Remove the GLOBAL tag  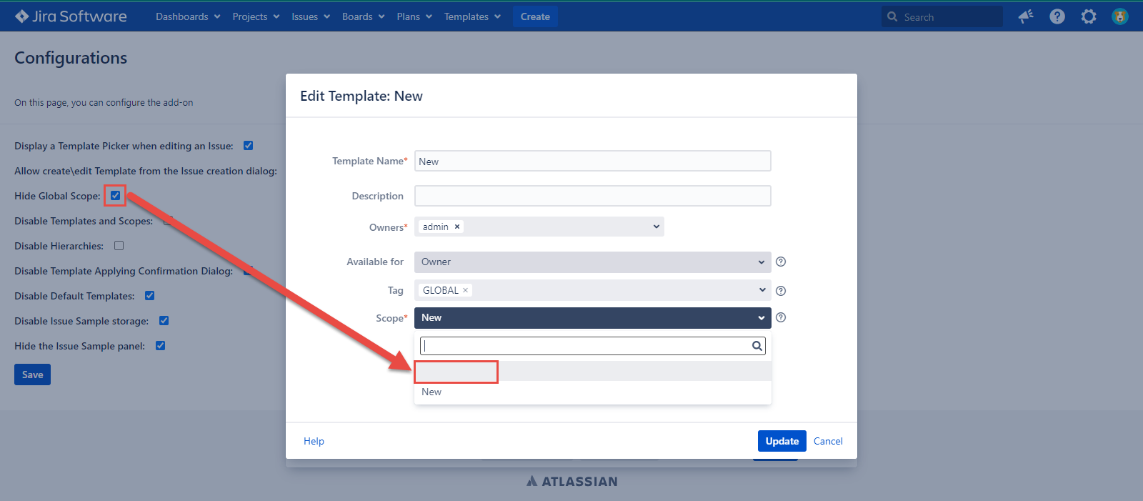465,290
